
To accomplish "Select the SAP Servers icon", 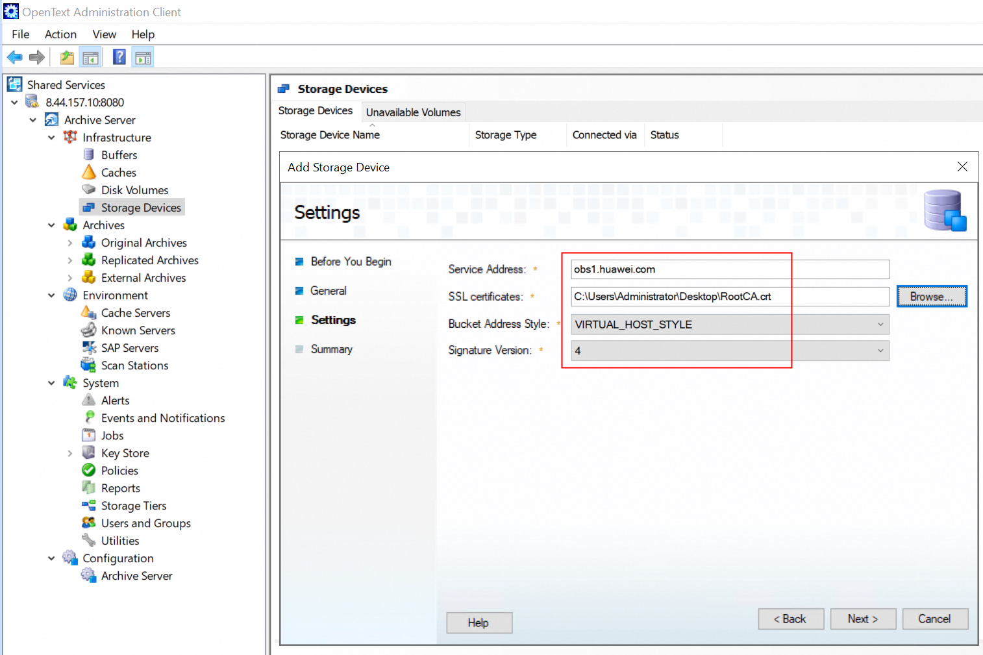I will click(89, 347).
